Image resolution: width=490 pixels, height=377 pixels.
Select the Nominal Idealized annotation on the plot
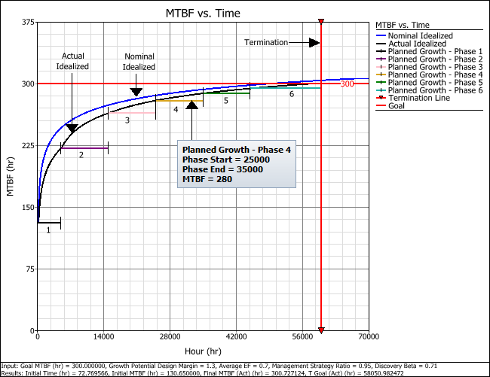(139, 62)
